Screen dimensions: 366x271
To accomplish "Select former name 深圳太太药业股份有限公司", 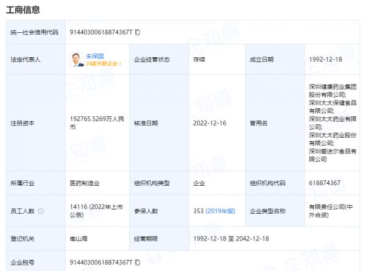I will click(x=332, y=139).
